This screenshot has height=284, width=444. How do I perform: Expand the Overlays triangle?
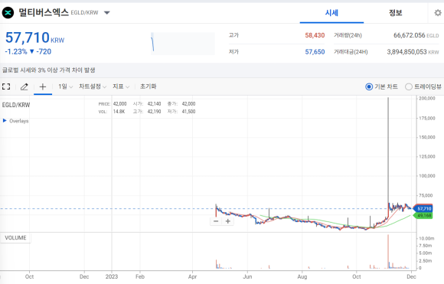click(5, 121)
